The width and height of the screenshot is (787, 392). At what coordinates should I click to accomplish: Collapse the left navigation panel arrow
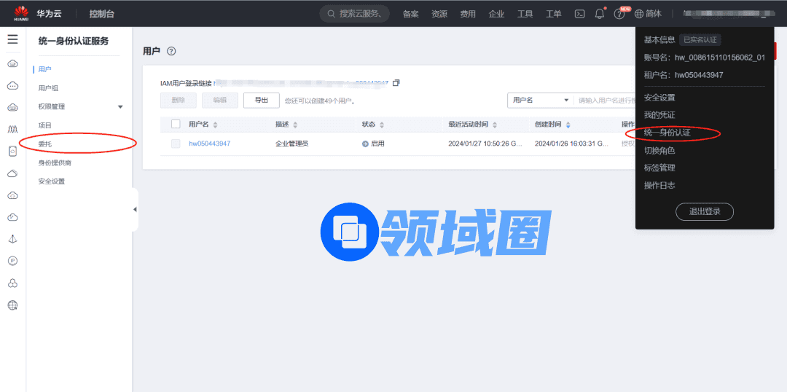pyautogui.click(x=135, y=210)
